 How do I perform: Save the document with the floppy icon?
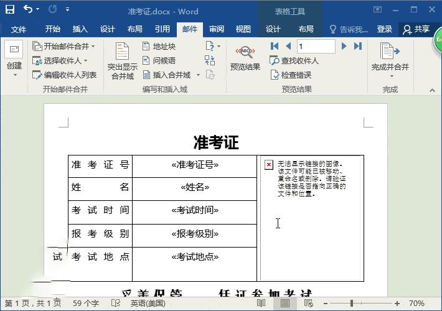(10, 10)
